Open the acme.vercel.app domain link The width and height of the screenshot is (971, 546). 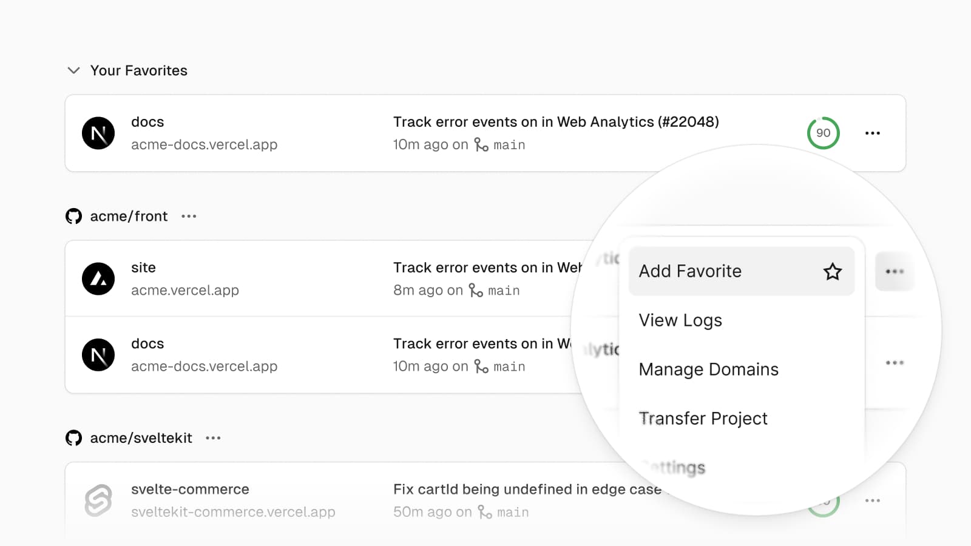coord(184,291)
